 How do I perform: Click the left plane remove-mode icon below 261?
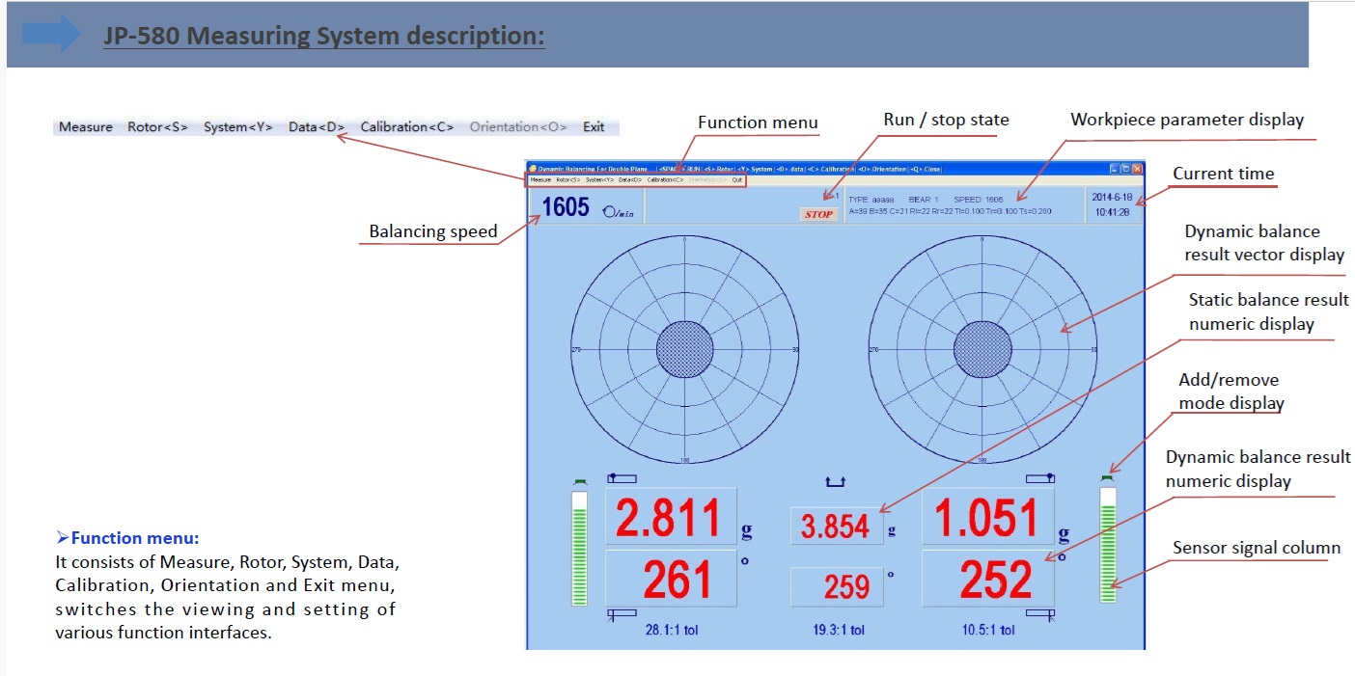click(x=622, y=612)
